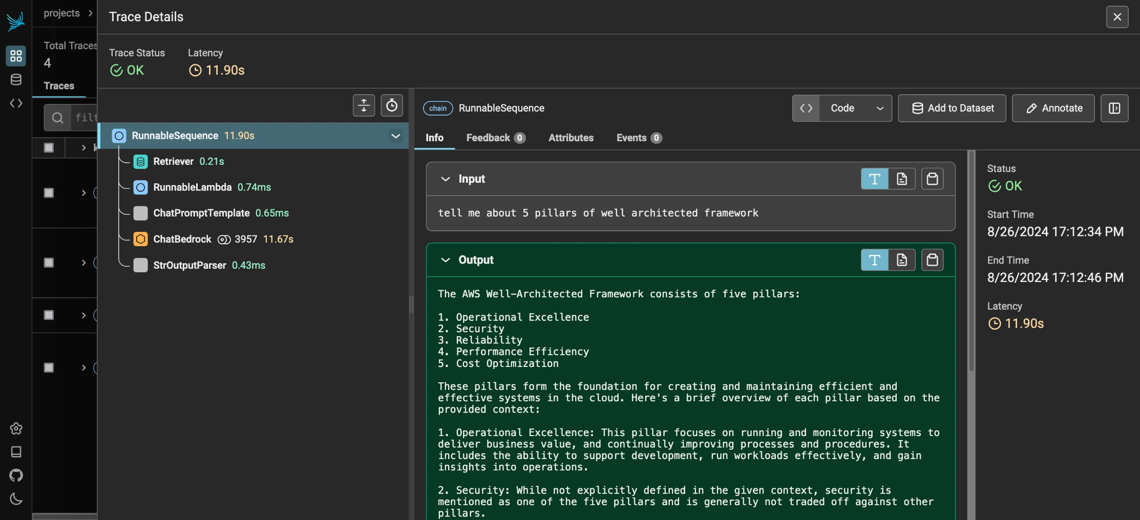Image resolution: width=1140 pixels, height=520 pixels.
Task: Expand the fourth trace row chevron
Action: [83, 315]
